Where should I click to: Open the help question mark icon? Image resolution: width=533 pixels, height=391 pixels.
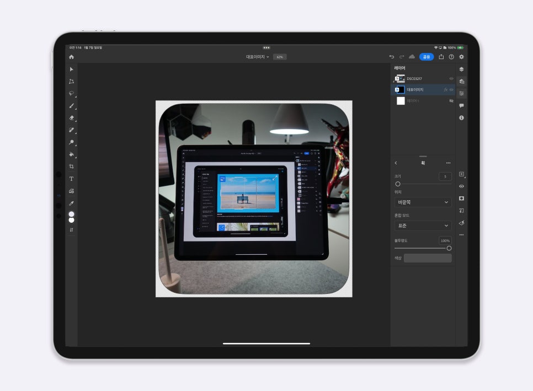tap(451, 57)
